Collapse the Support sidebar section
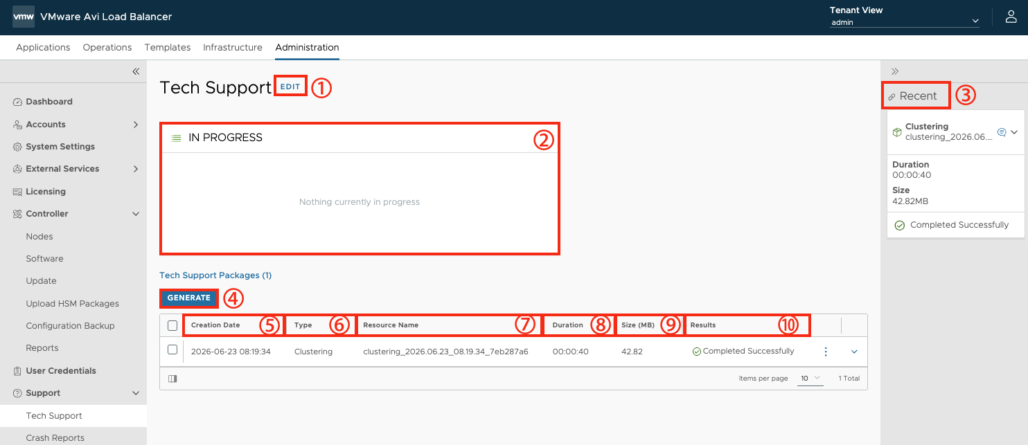 click(136, 393)
